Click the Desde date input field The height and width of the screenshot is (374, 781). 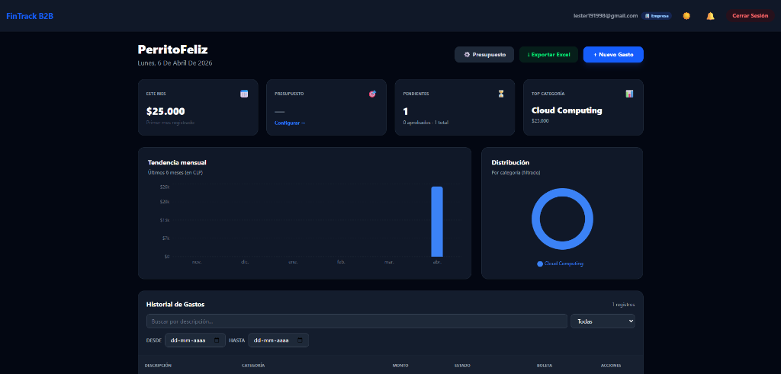pyautogui.click(x=194, y=340)
